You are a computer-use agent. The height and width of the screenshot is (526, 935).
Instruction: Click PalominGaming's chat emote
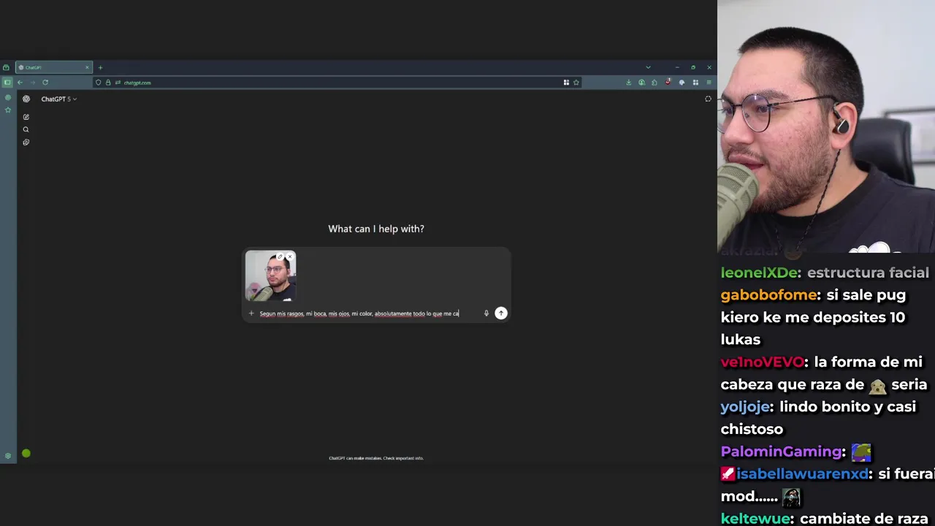coord(861,452)
